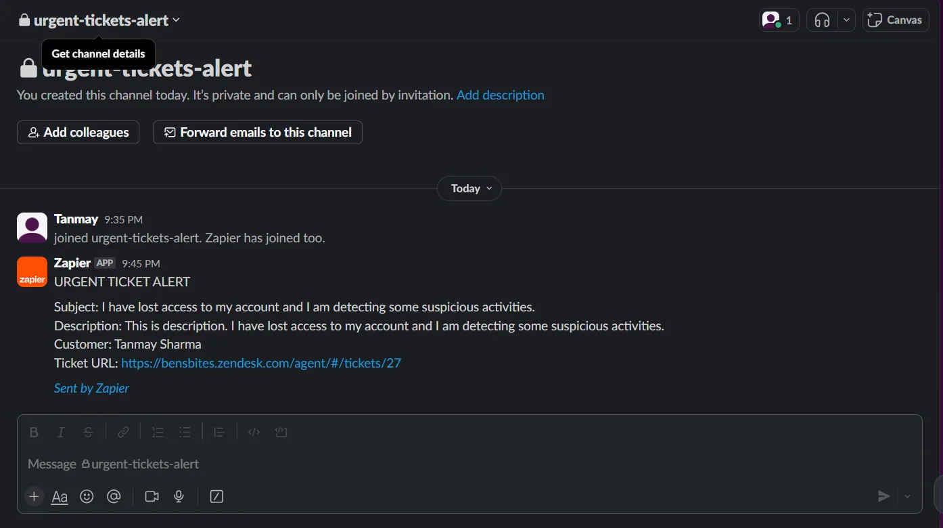This screenshot has width=943, height=528.
Task: Click Add colleagues button
Action: pyautogui.click(x=78, y=133)
